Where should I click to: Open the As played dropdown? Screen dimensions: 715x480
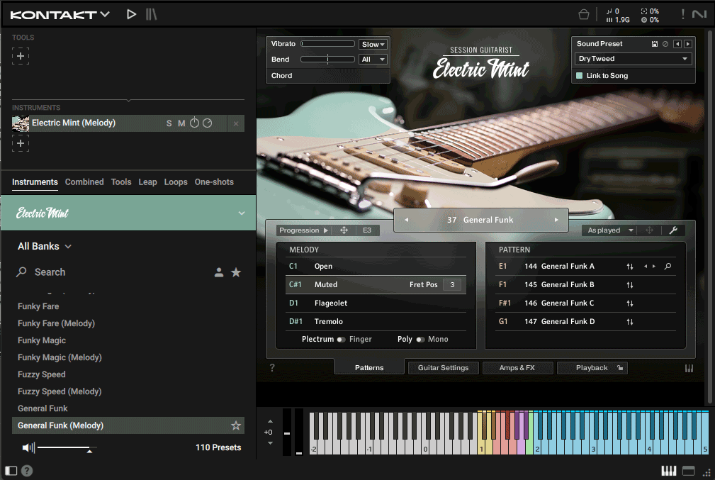tap(609, 230)
